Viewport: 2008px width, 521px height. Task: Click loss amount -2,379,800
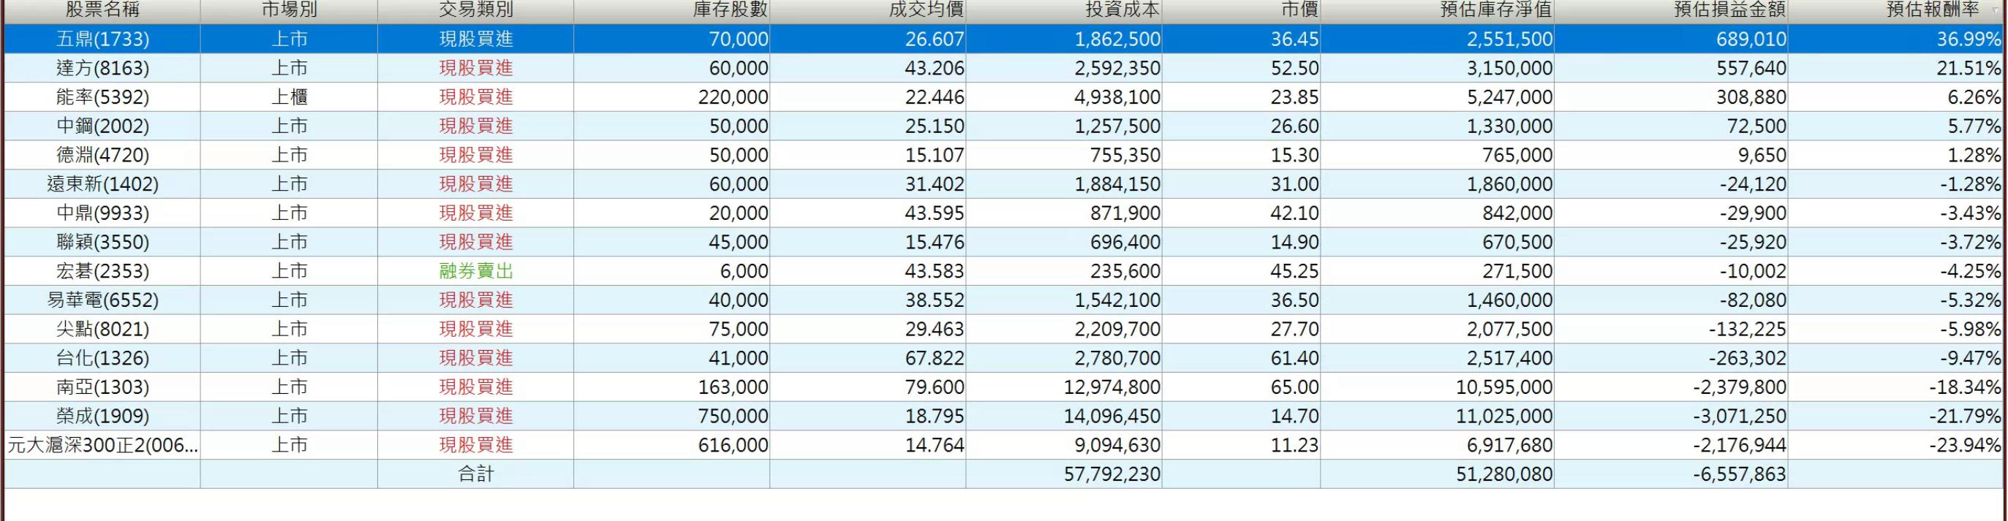1739,387
